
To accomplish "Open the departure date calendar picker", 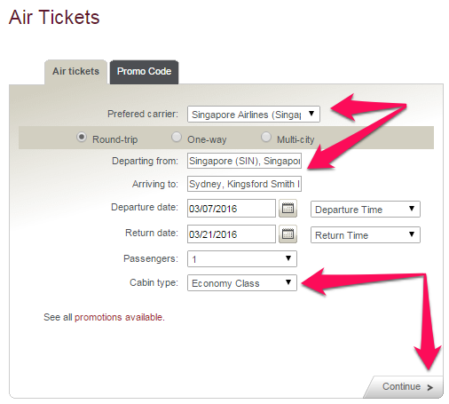I will pyautogui.click(x=288, y=209).
